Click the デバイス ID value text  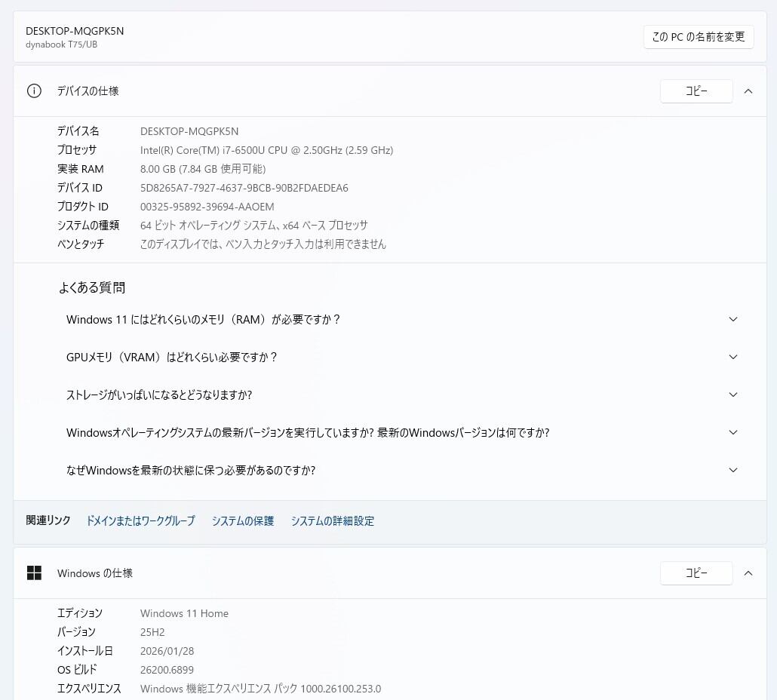pos(244,188)
